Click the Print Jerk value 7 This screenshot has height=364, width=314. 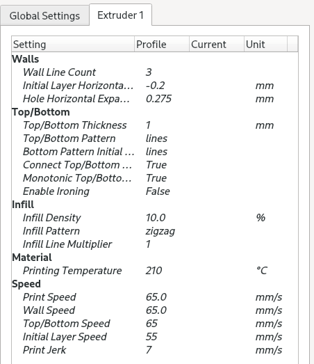click(x=149, y=350)
